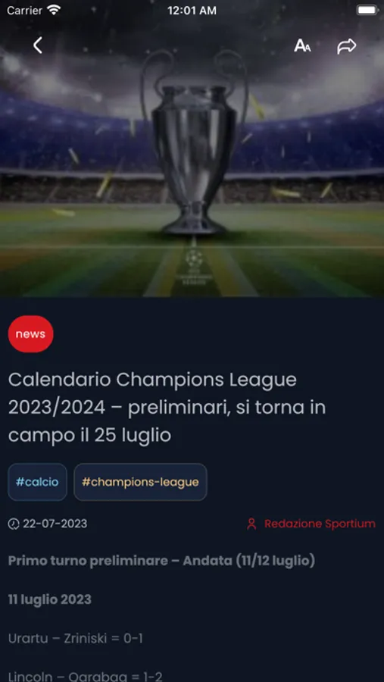The height and width of the screenshot is (682, 384).
Task: Tap the back arrow icon
Action: (x=38, y=45)
